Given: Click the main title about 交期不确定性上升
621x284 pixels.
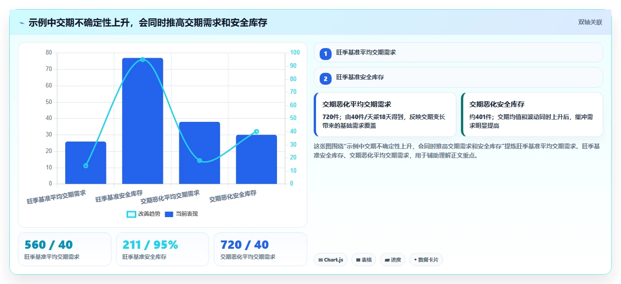Looking at the screenshot, I should (148, 22).
